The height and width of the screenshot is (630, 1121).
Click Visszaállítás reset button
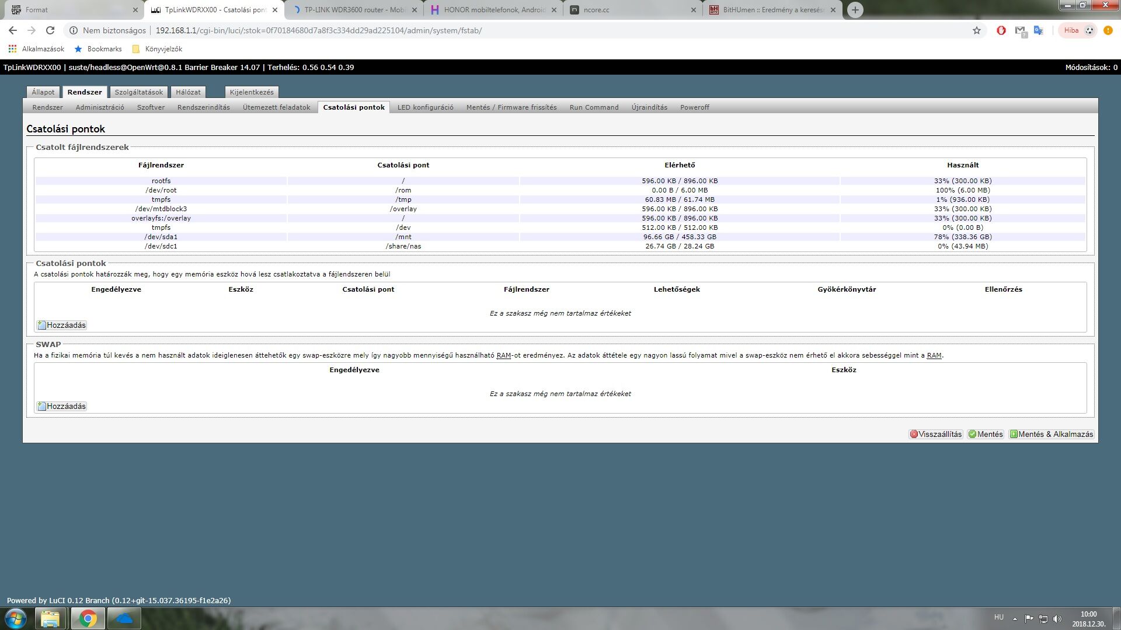click(x=935, y=434)
